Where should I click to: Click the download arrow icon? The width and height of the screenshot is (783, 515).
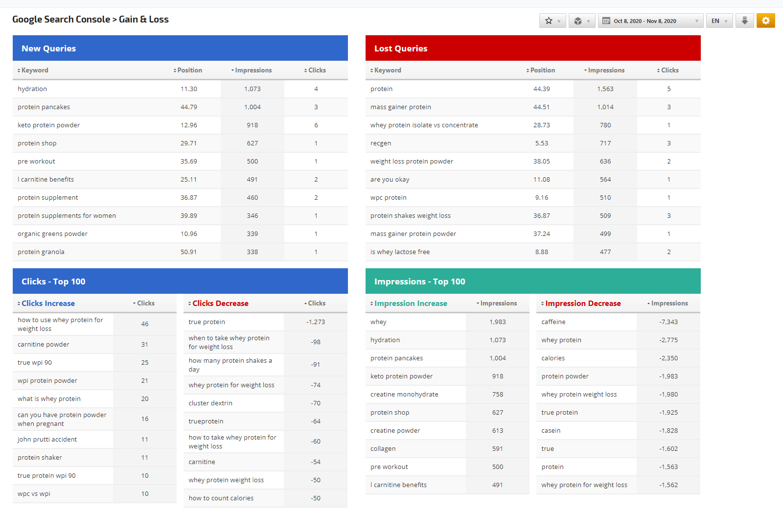click(x=744, y=21)
